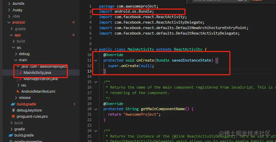This screenshot has height=142, width=276.
Task: Click "ReactActivityDelegate" in the line 4 import
Action: [179, 23]
